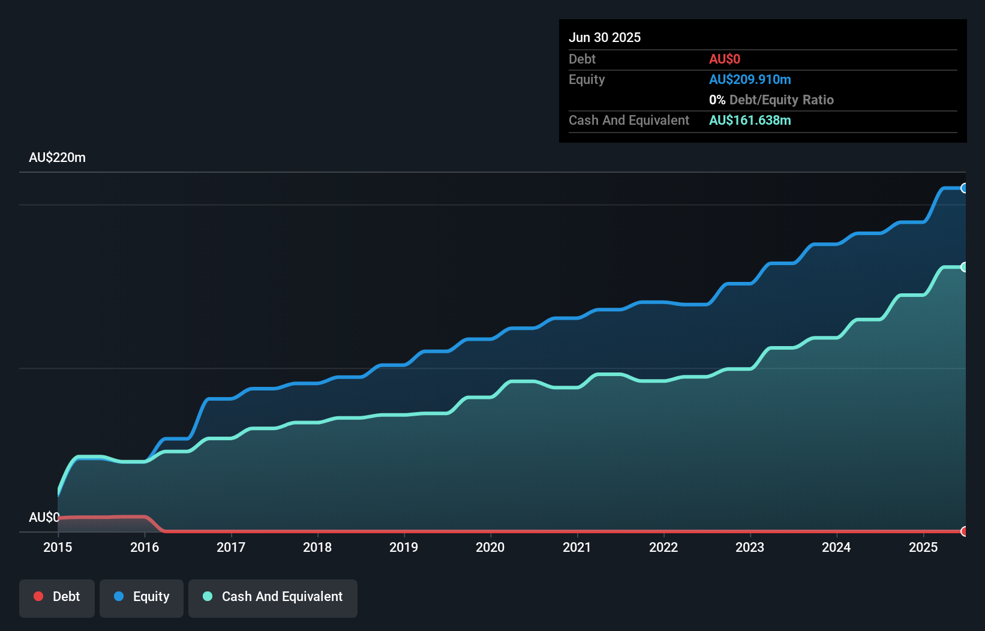The width and height of the screenshot is (985, 631).
Task: Click the 2016 x-axis label
Action: pos(145,547)
